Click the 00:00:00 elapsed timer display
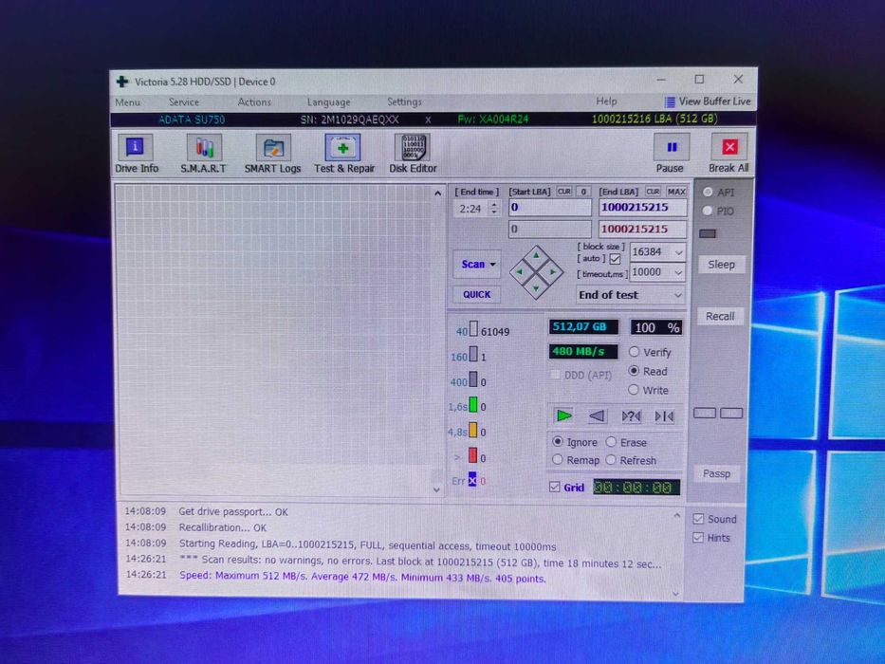This screenshot has width=885, height=664. point(636,487)
